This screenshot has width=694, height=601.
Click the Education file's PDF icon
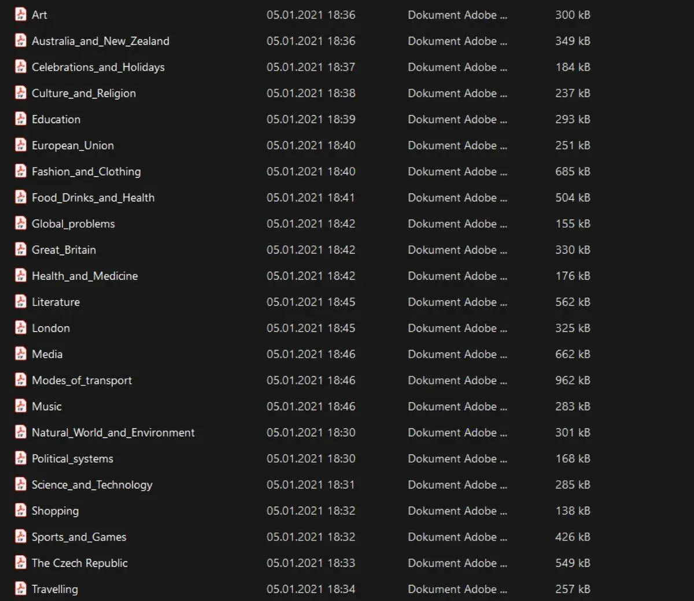point(21,119)
